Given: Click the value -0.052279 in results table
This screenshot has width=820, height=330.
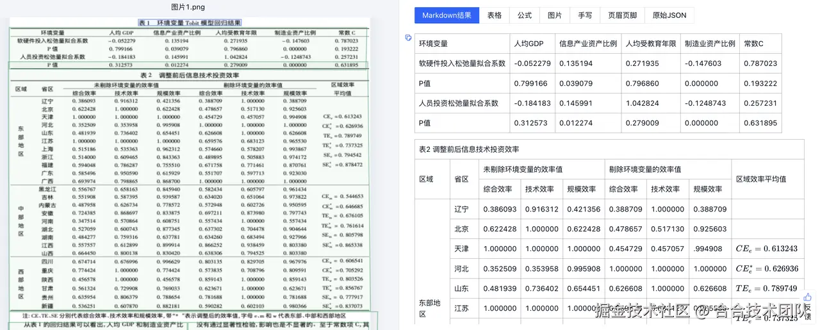Looking at the screenshot, I should pyautogui.click(x=532, y=63).
